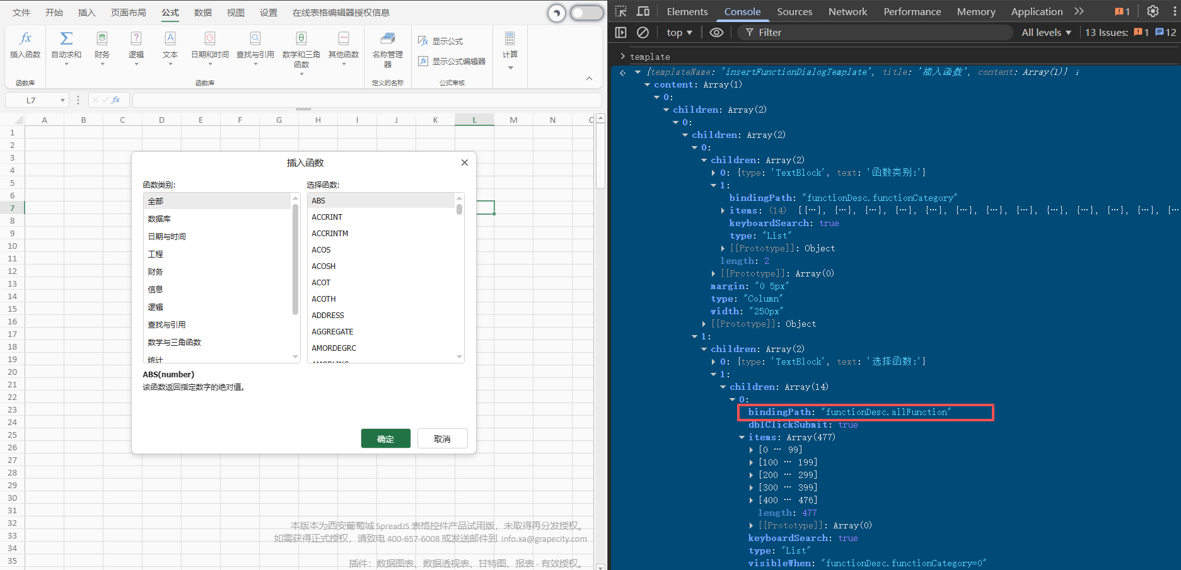Open the top JavaScript context dropdown
Viewport: 1181px width, 570px height.
pos(679,32)
